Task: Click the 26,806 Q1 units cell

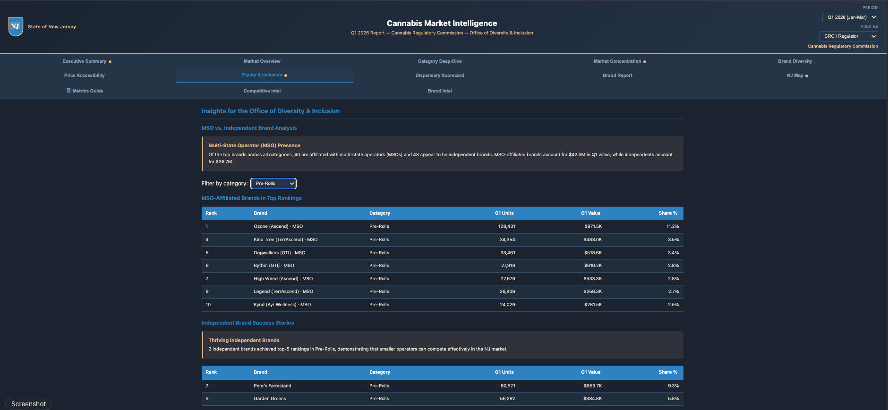Action: pyautogui.click(x=507, y=292)
